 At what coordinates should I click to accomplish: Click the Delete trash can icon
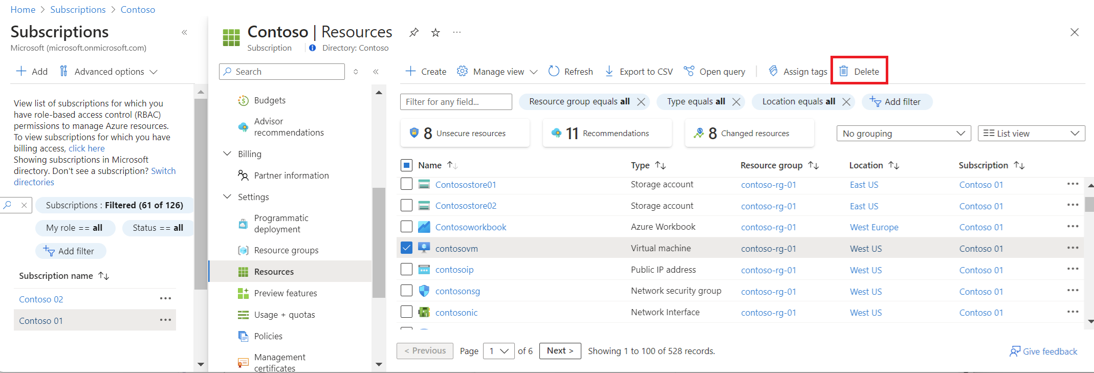tap(844, 71)
